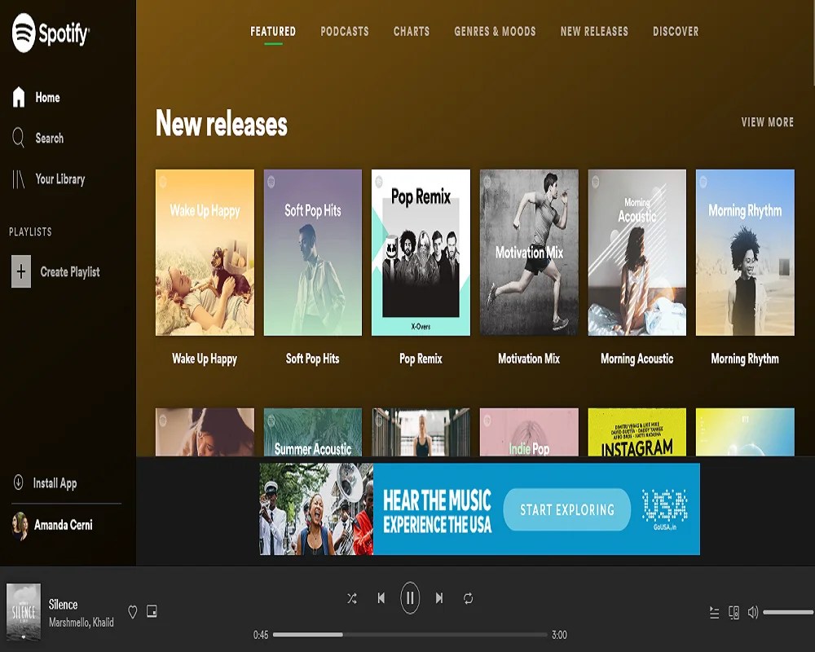
Task: Toggle shuffle playback
Action: click(x=352, y=598)
